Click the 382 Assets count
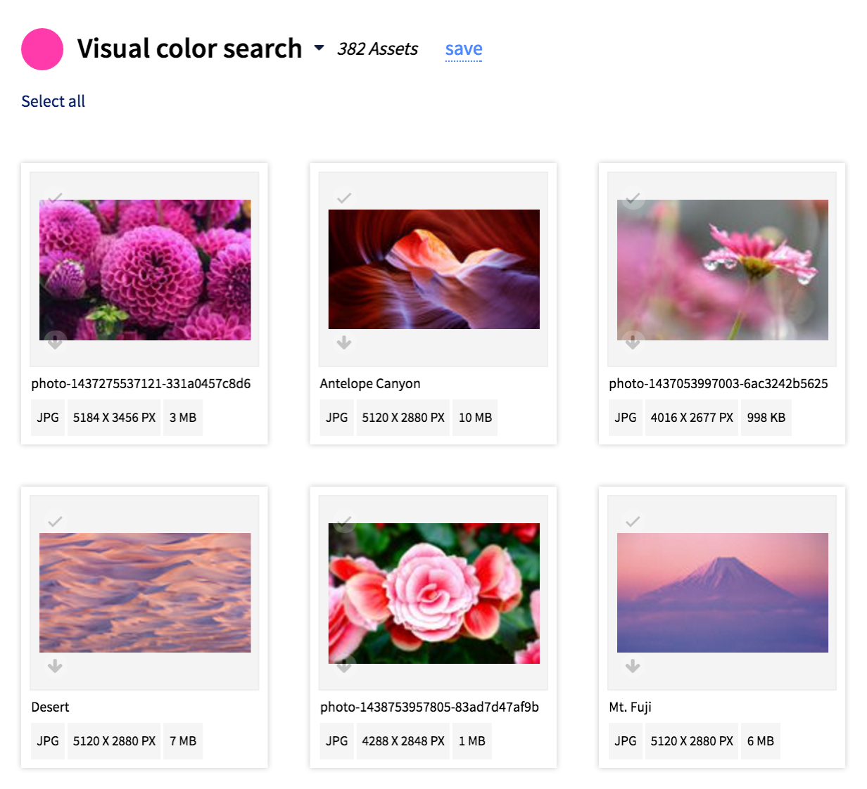 tap(377, 49)
